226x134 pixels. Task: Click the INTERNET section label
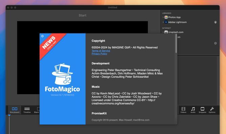pos(167,28)
